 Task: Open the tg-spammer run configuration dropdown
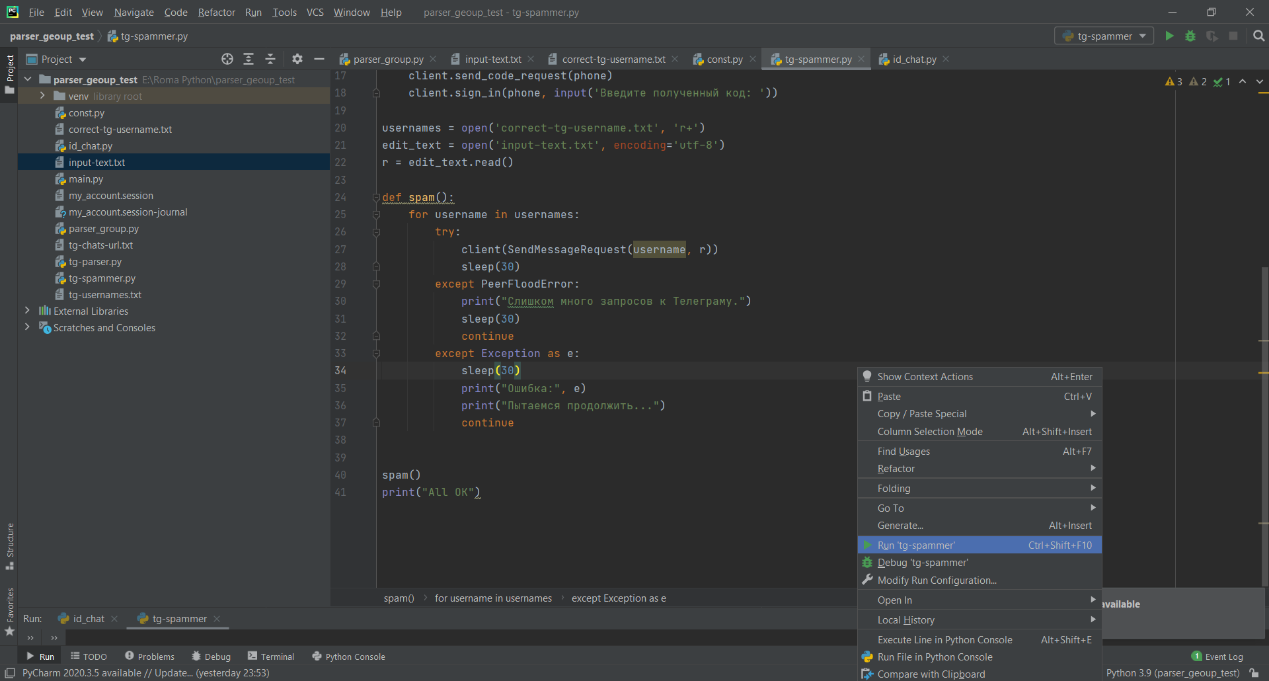coord(1104,36)
